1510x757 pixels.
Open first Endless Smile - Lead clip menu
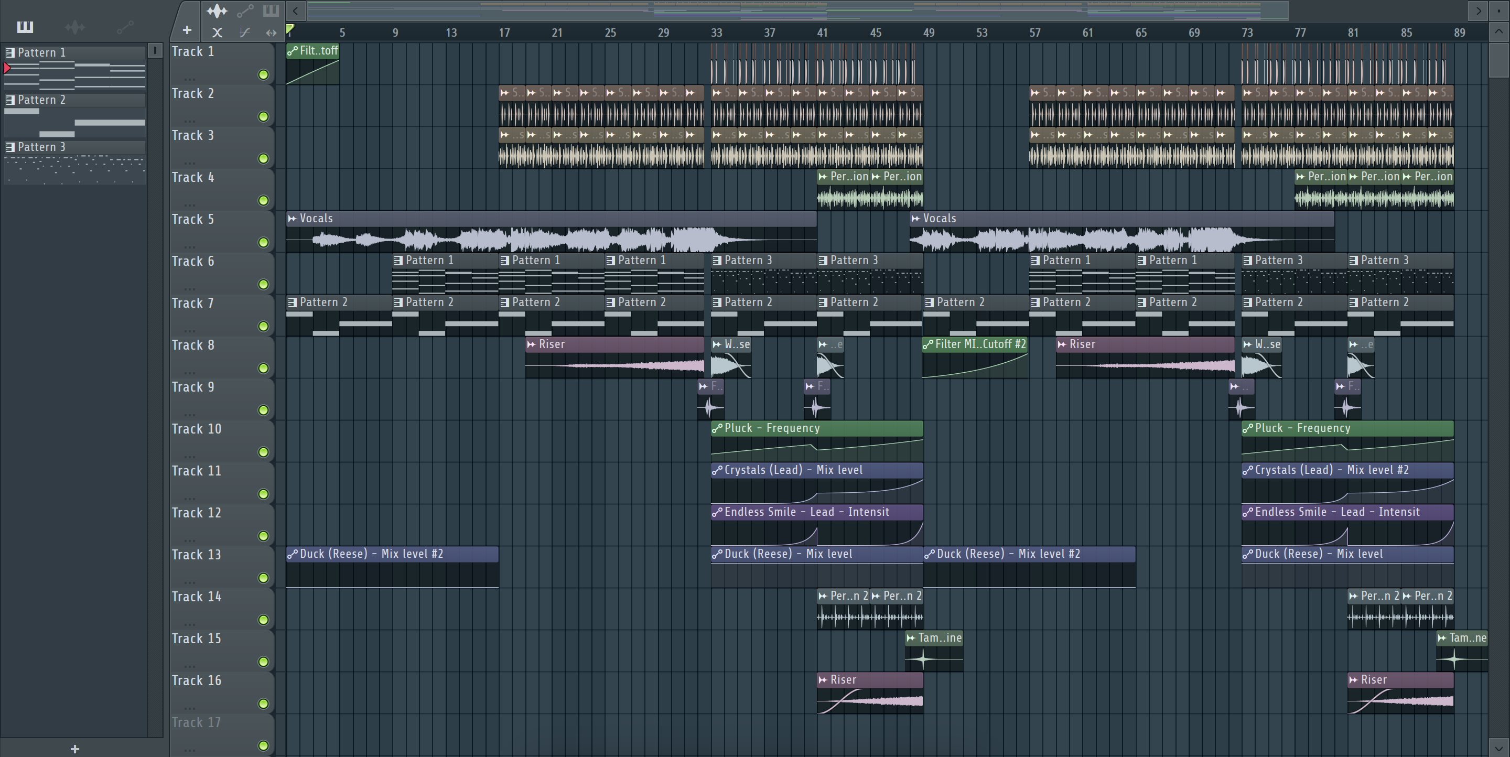(717, 512)
